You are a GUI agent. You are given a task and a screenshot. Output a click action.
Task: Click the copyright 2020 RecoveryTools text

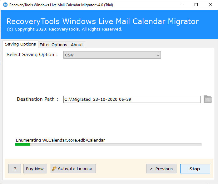coord(65,29)
